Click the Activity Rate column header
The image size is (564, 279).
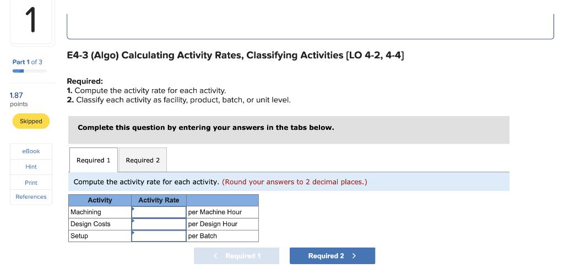pos(159,200)
